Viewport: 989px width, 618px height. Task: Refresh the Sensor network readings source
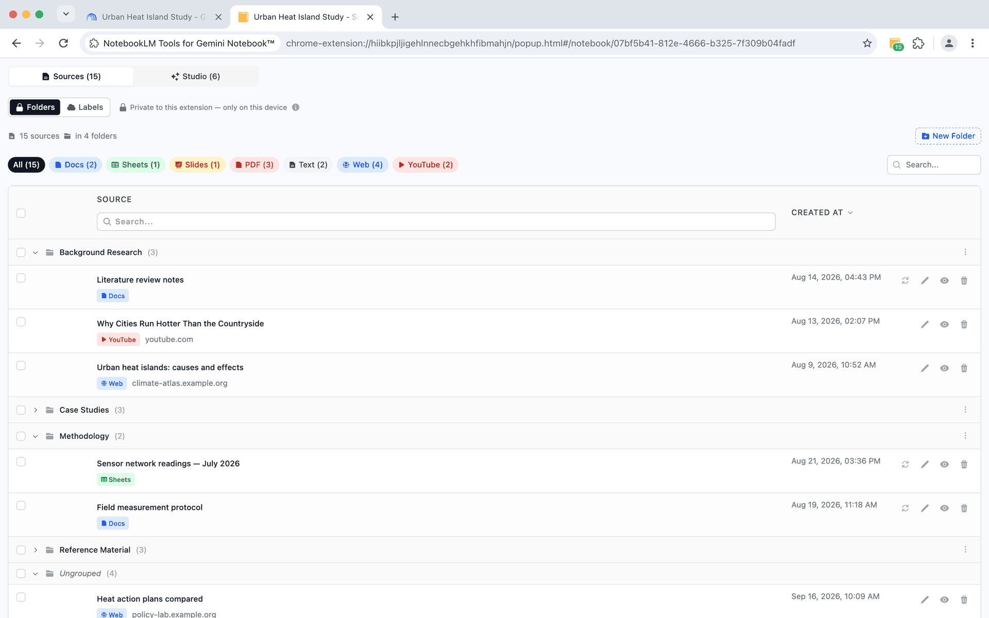point(905,465)
